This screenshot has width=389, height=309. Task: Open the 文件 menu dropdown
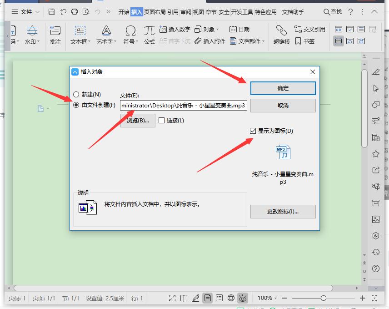tap(25, 12)
